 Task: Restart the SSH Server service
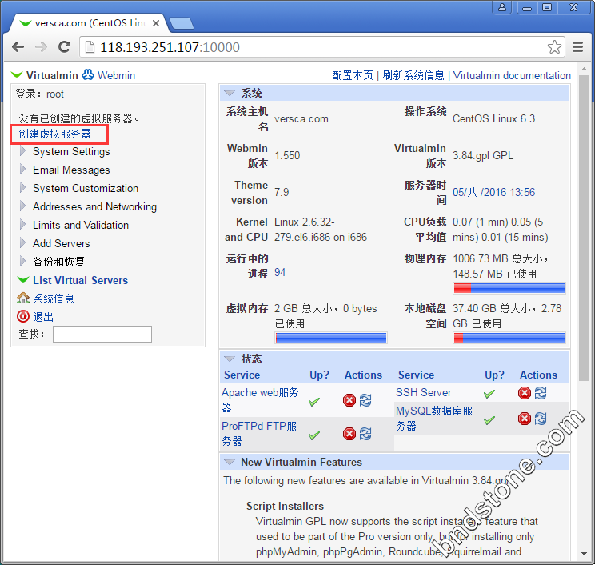coord(541,393)
